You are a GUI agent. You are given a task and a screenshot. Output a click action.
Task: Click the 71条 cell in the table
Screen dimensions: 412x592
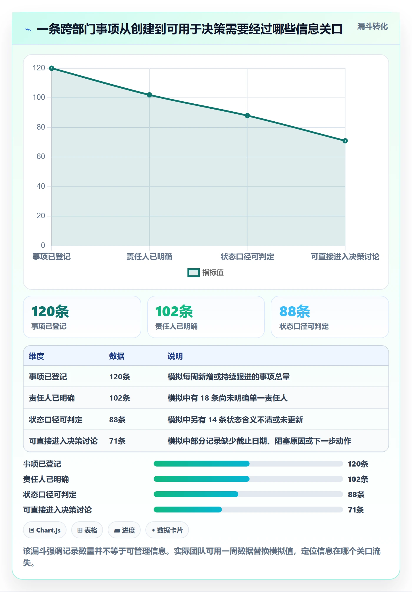click(117, 441)
